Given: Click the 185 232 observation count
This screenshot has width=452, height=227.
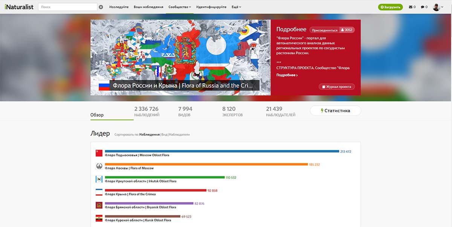Looking at the screenshot, I should [x=315, y=165].
